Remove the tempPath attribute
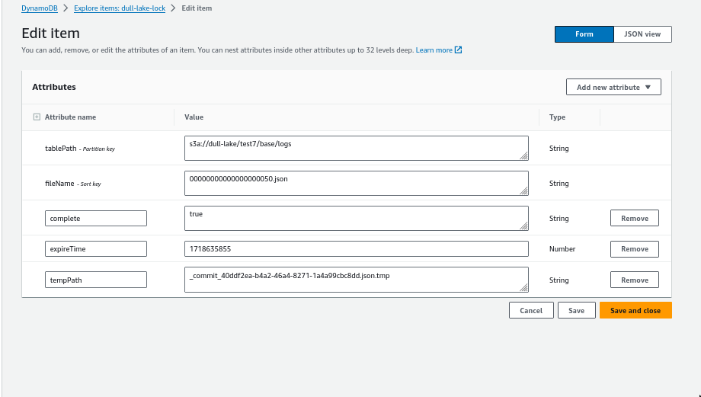This screenshot has height=397, width=701. [634, 280]
